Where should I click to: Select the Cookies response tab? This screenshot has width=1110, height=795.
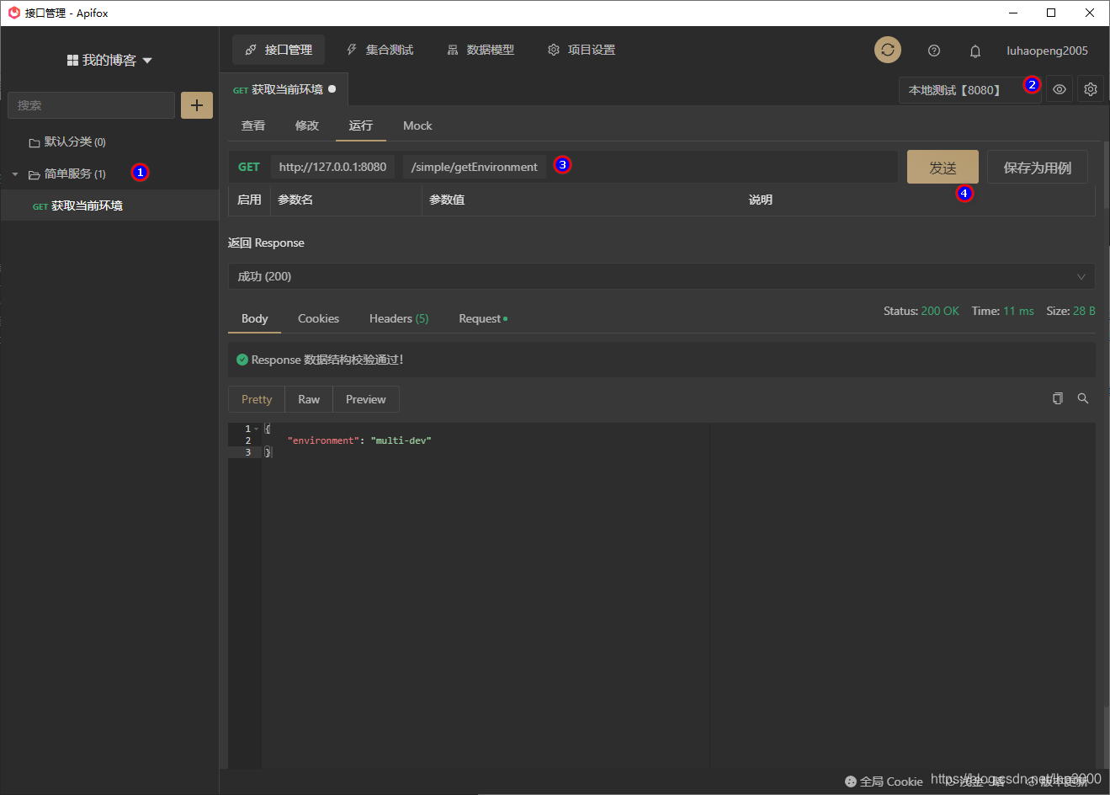click(x=318, y=318)
